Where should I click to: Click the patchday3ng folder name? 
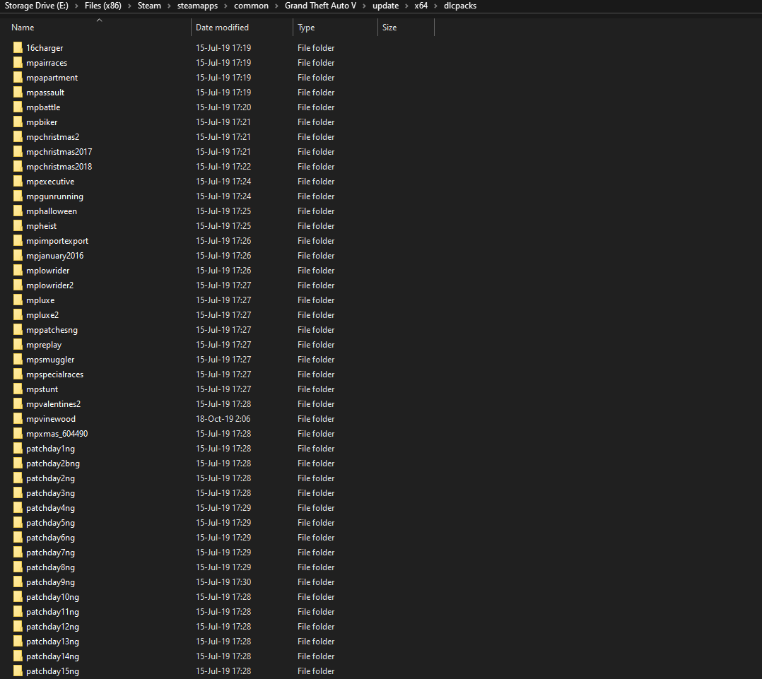[x=51, y=493]
